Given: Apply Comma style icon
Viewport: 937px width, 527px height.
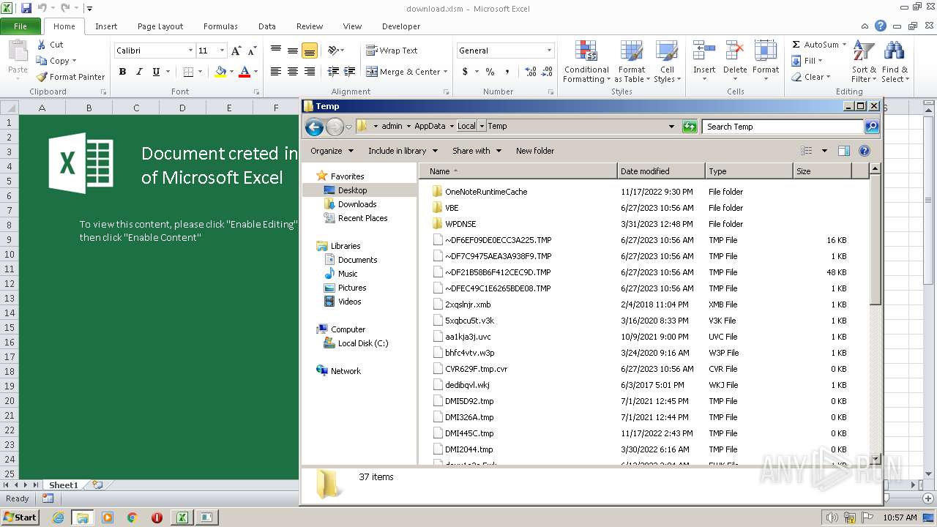Looking at the screenshot, I should click(507, 72).
